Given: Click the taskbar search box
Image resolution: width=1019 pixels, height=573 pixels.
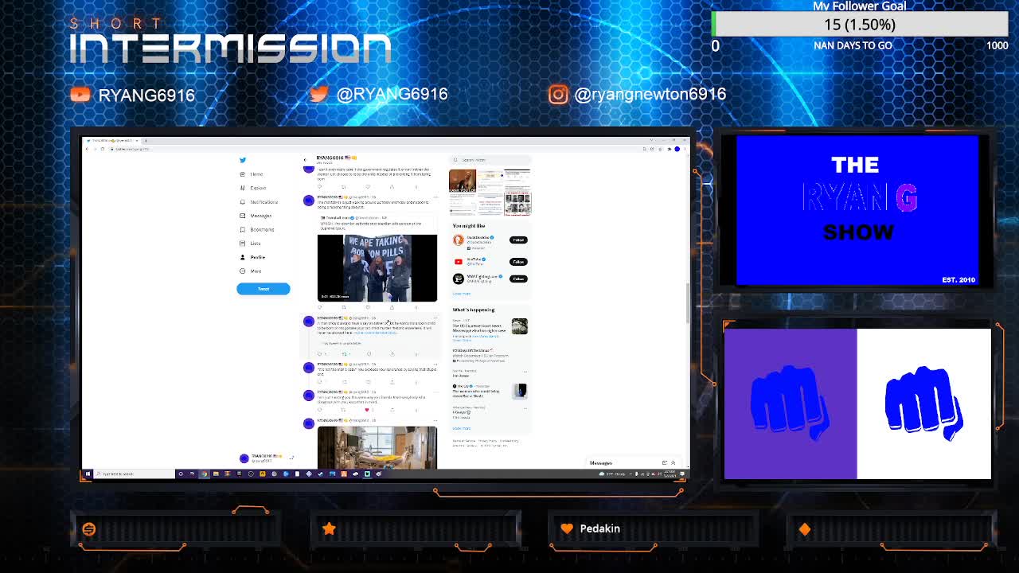Looking at the screenshot, I should pyautogui.click(x=135, y=474).
